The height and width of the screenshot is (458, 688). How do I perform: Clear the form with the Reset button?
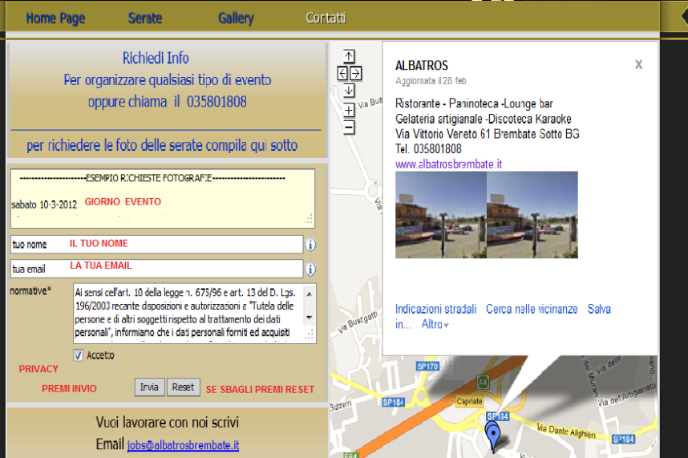click(x=183, y=387)
